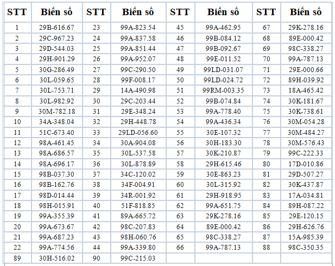Click the 30H-516.02 cell in last row
Screen dimensions: 335x266
56,258
